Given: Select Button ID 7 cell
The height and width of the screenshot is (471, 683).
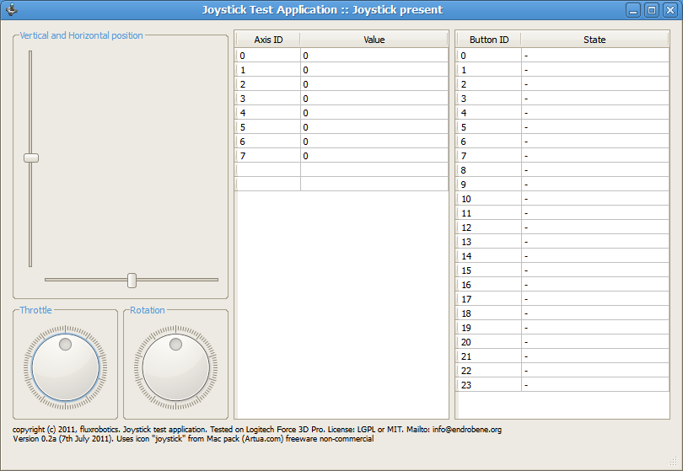Looking at the screenshot, I should click(x=489, y=156).
